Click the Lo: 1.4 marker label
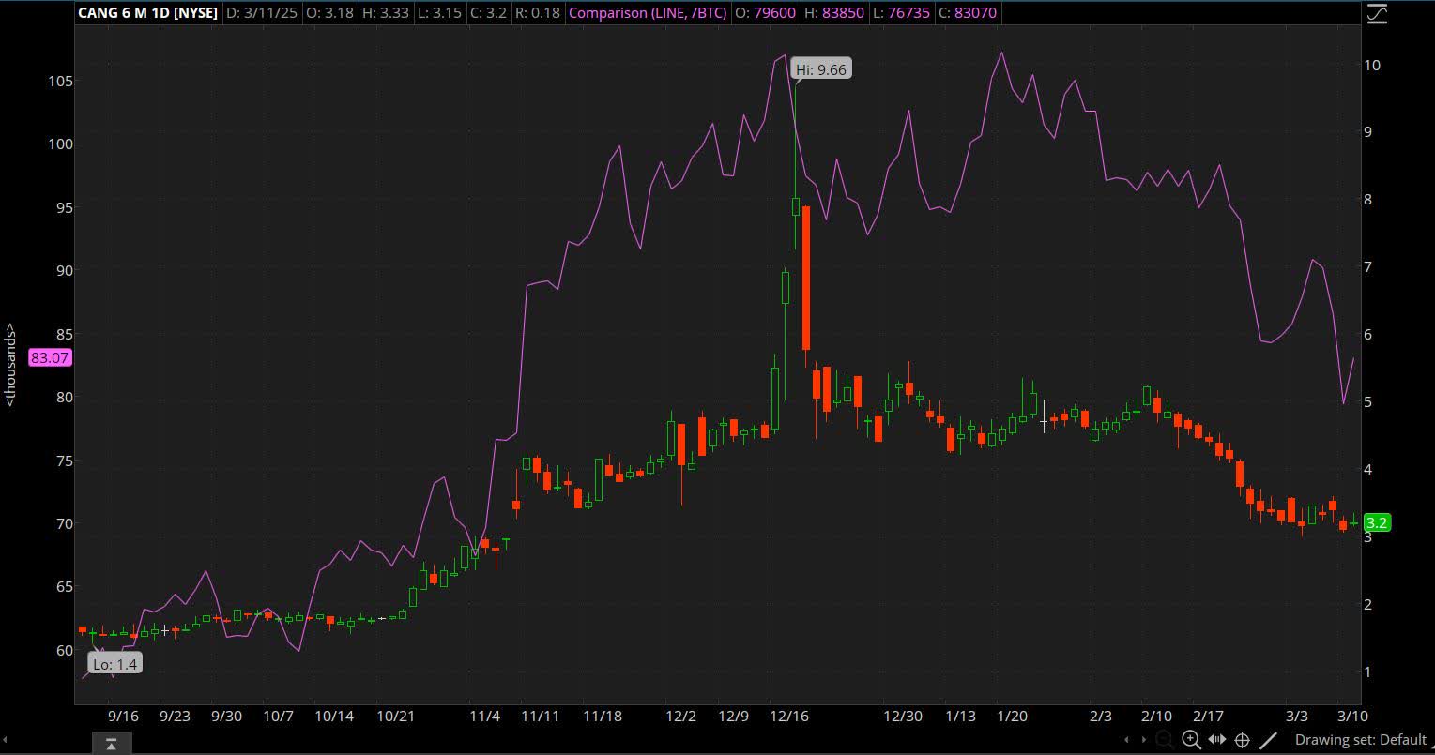This screenshot has height=755, width=1435. 114,662
